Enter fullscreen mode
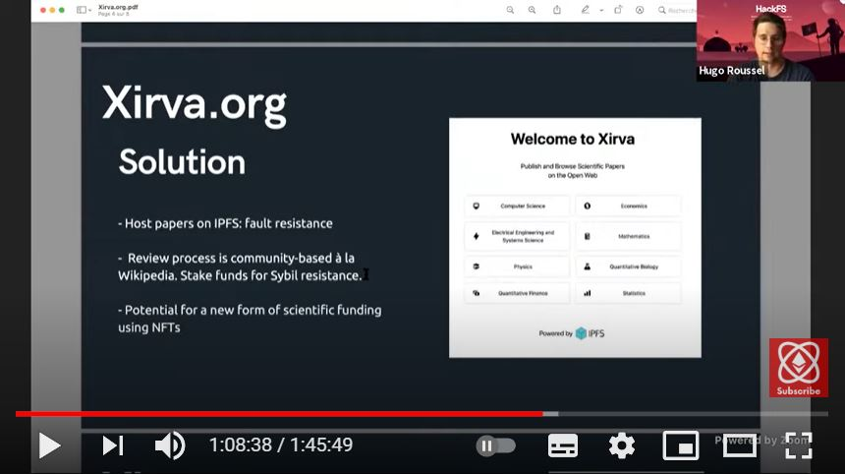 798,445
